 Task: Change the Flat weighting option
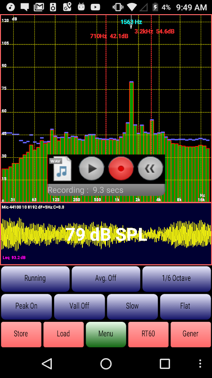[x=185, y=306]
